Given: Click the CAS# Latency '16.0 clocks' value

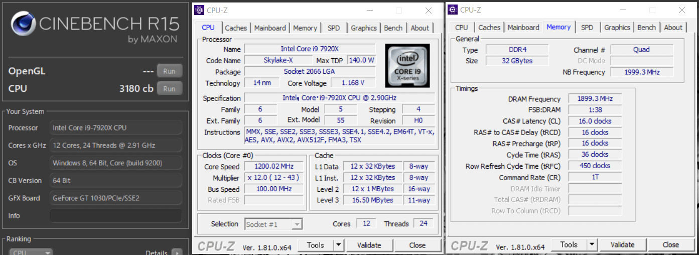Looking at the screenshot, I should click(595, 121).
